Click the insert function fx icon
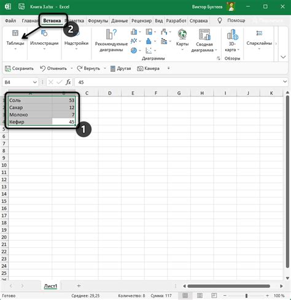 pos(68,82)
